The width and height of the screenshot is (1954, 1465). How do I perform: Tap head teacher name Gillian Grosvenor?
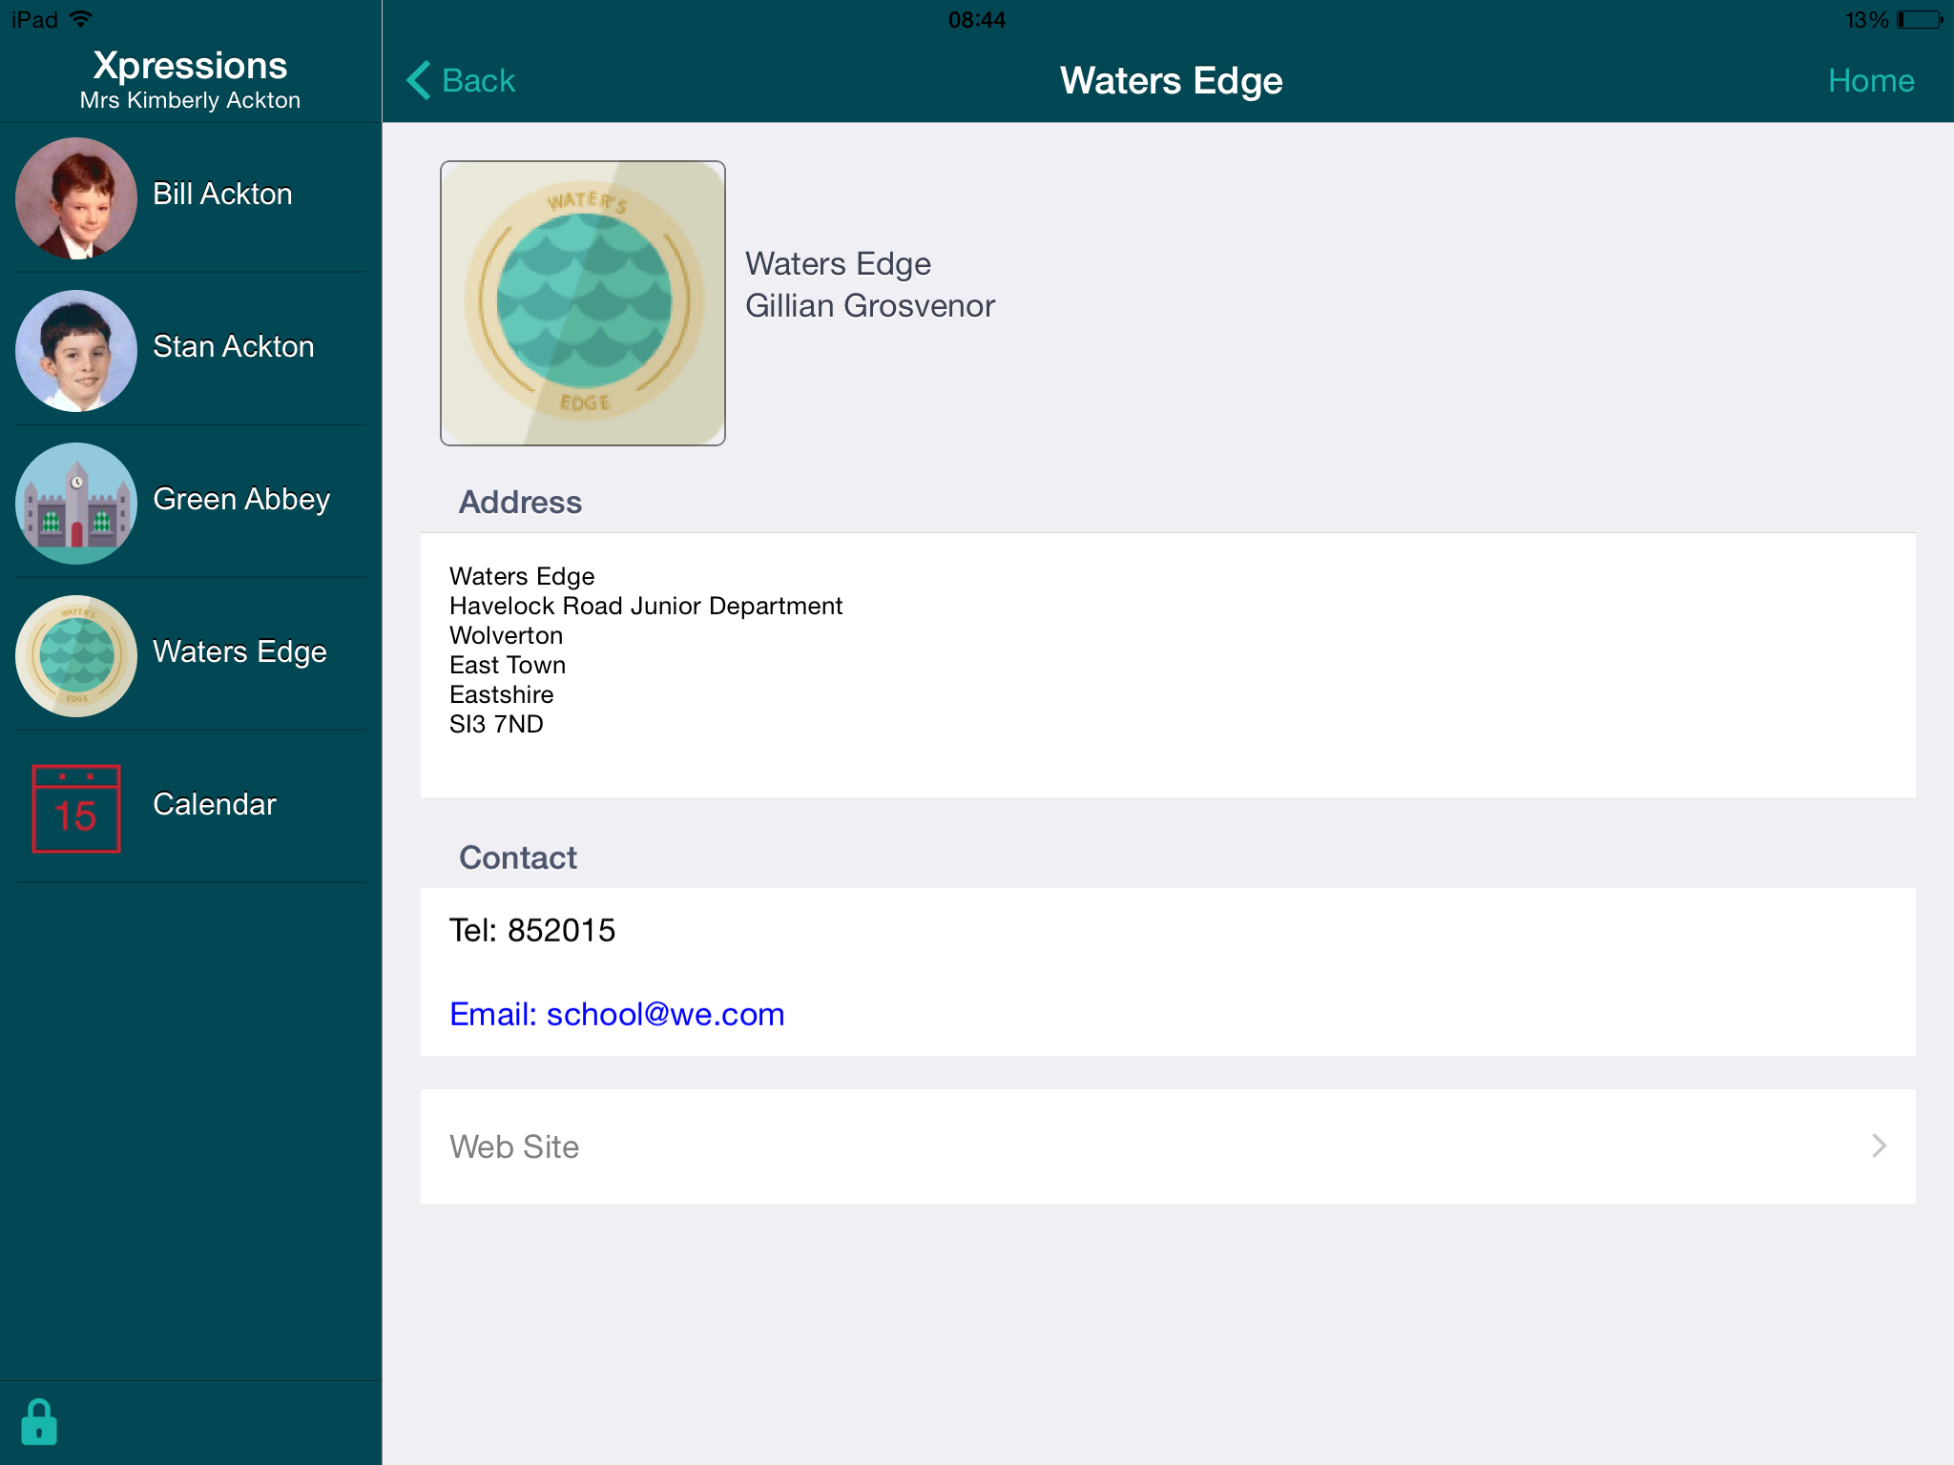coord(869,305)
